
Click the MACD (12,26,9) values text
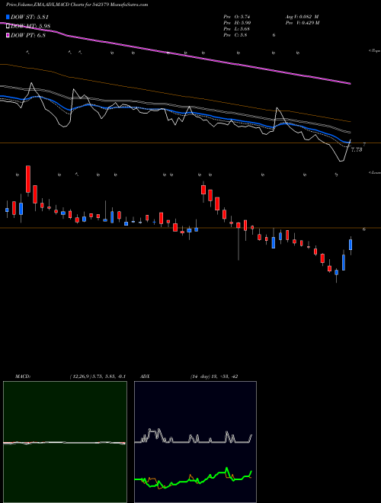[98, 376]
